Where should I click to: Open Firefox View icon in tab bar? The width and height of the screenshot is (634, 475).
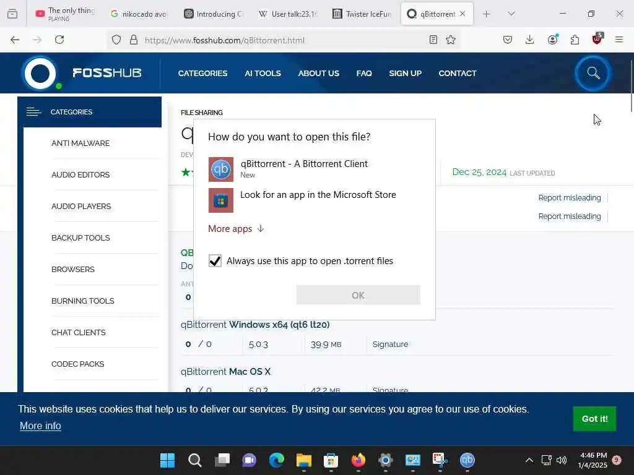point(12,14)
